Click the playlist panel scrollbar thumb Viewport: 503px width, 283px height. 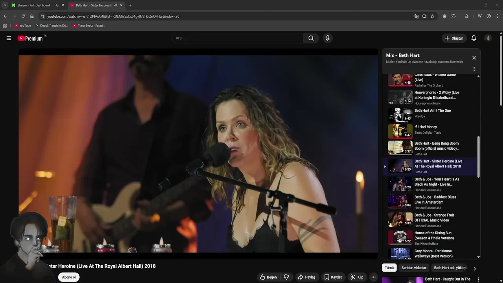click(478, 156)
